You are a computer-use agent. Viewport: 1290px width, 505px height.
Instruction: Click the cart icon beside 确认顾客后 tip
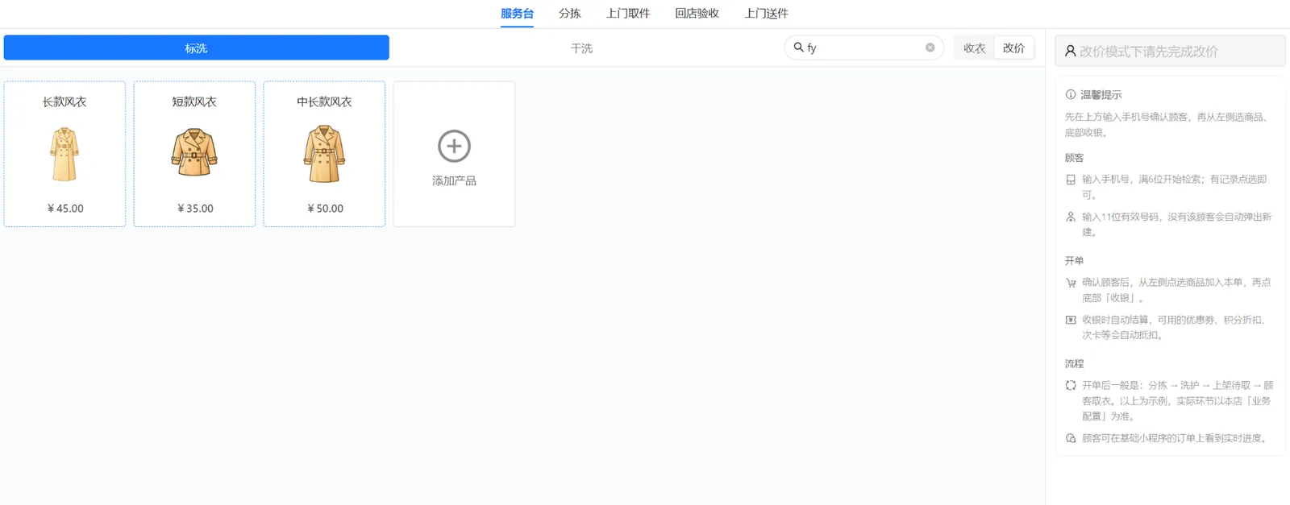pos(1071,283)
